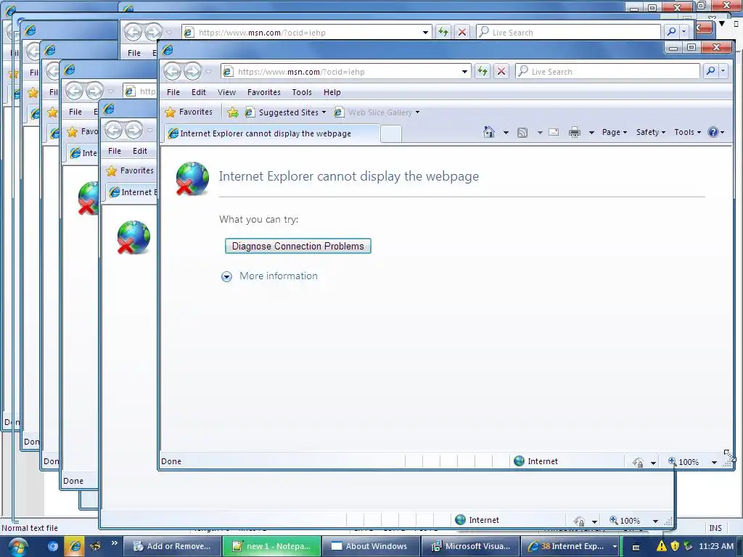Open Suggested Sites in favorites bar
Viewport: 743px width, 557px height.
[x=286, y=112]
